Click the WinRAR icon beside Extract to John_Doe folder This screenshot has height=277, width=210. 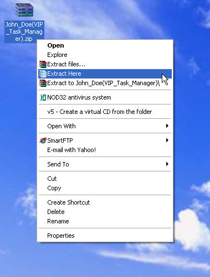coord(43,83)
